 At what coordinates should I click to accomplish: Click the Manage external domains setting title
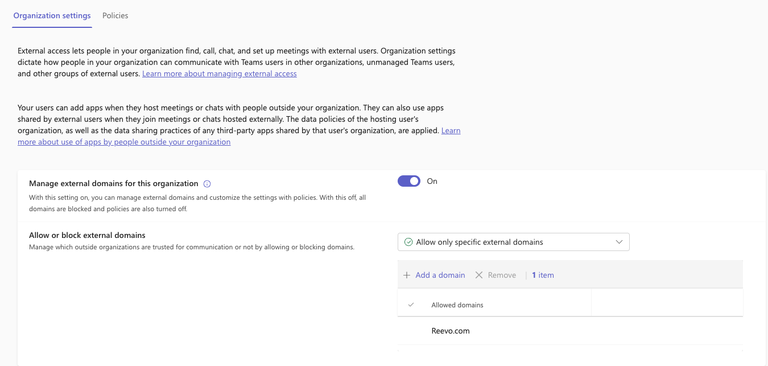point(113,184)
